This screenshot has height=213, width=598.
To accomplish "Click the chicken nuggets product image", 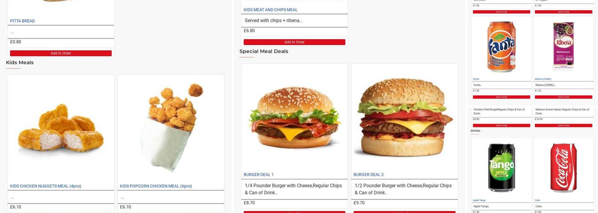I will coord(61,129).
